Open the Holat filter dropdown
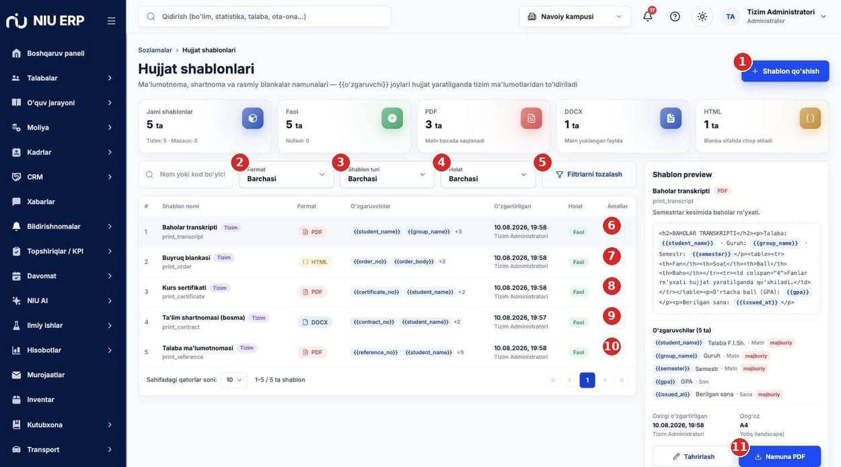Image resolution: width=841 pixels, height=467 pixels. point(488,175)
